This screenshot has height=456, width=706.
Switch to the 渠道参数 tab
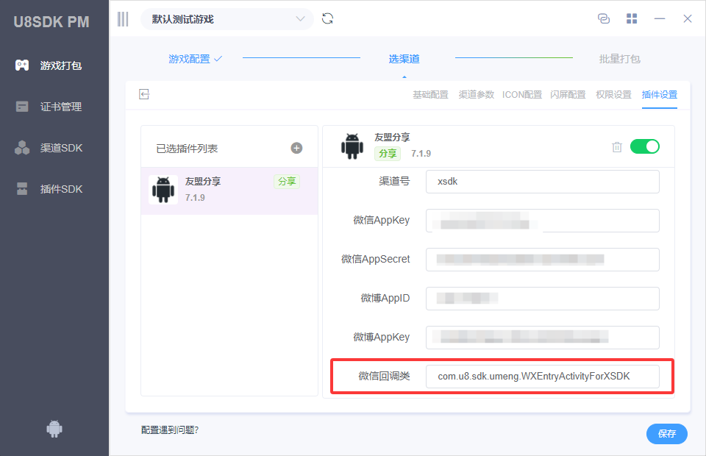[476, 95]
